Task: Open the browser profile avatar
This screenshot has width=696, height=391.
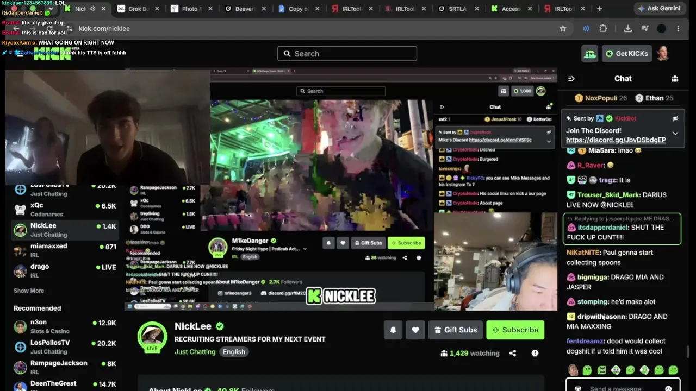Action: (x=661, y=29)
